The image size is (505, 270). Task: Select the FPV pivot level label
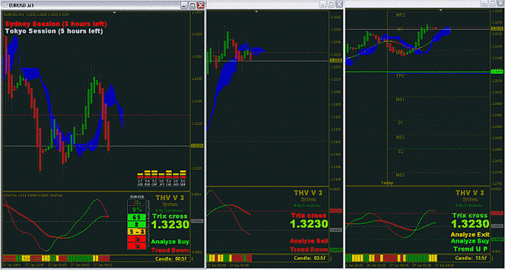click(400, 76)
